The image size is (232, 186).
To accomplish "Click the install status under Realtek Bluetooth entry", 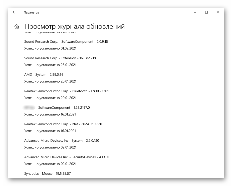I will 50,98.
